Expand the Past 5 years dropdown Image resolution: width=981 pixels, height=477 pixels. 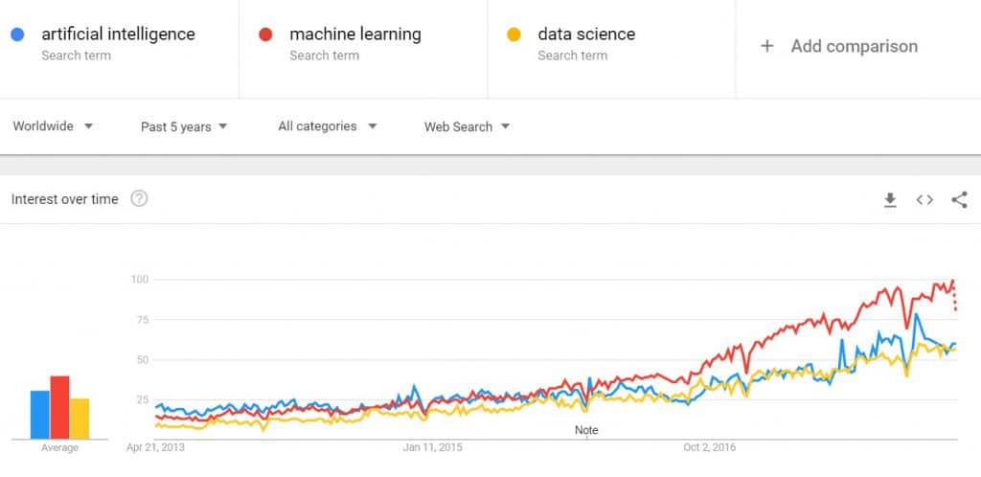184,126
